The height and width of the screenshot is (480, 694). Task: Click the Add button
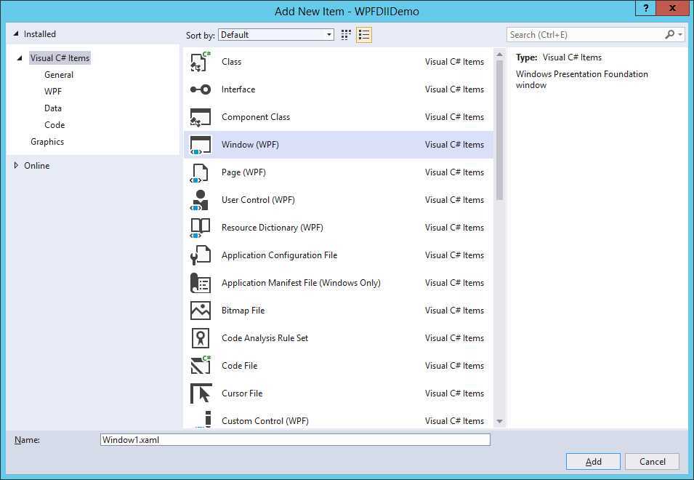[x=593, y=461]
